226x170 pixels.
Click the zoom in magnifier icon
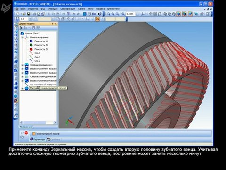[x=113, y=14]
